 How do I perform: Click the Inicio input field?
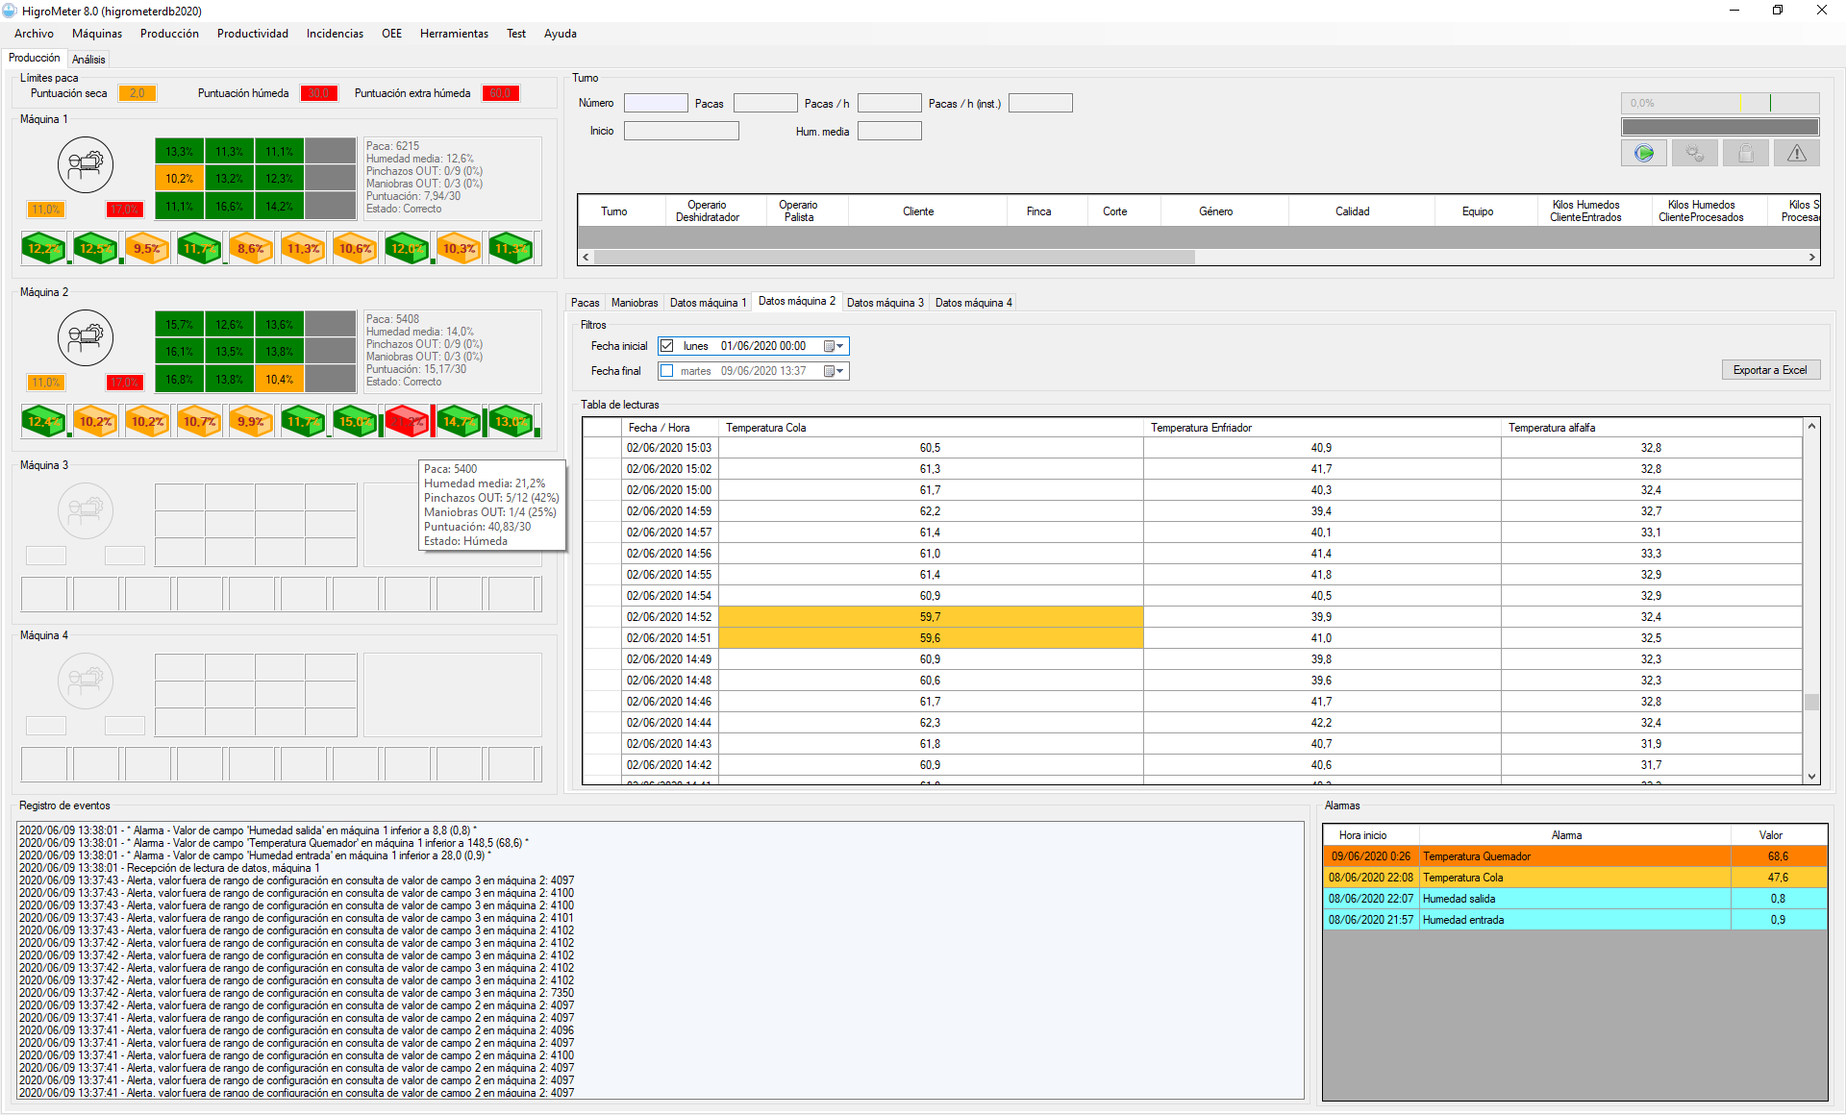682,131
